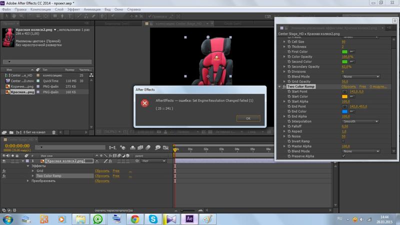
Task: Expand the Преобразовать property group
Action: click(x=28, y=181)
